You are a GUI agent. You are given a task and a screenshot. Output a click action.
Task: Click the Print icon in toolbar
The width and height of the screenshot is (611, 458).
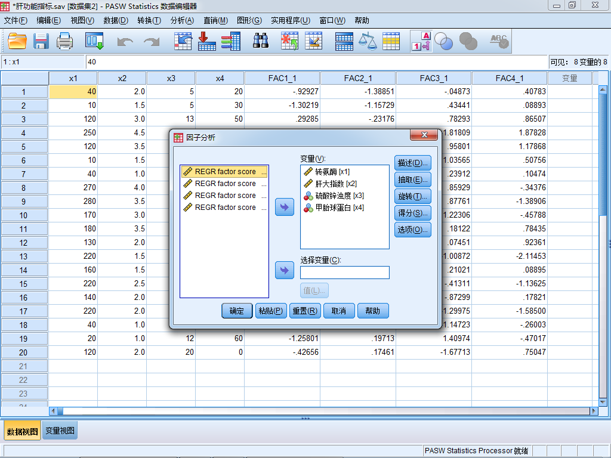[x=64, y=41]
